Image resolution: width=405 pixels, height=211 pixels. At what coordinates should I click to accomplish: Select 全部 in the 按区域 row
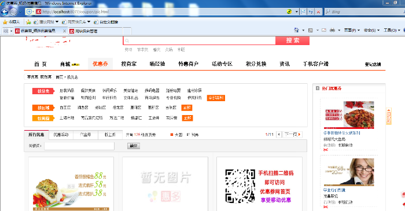coord(187,108)
